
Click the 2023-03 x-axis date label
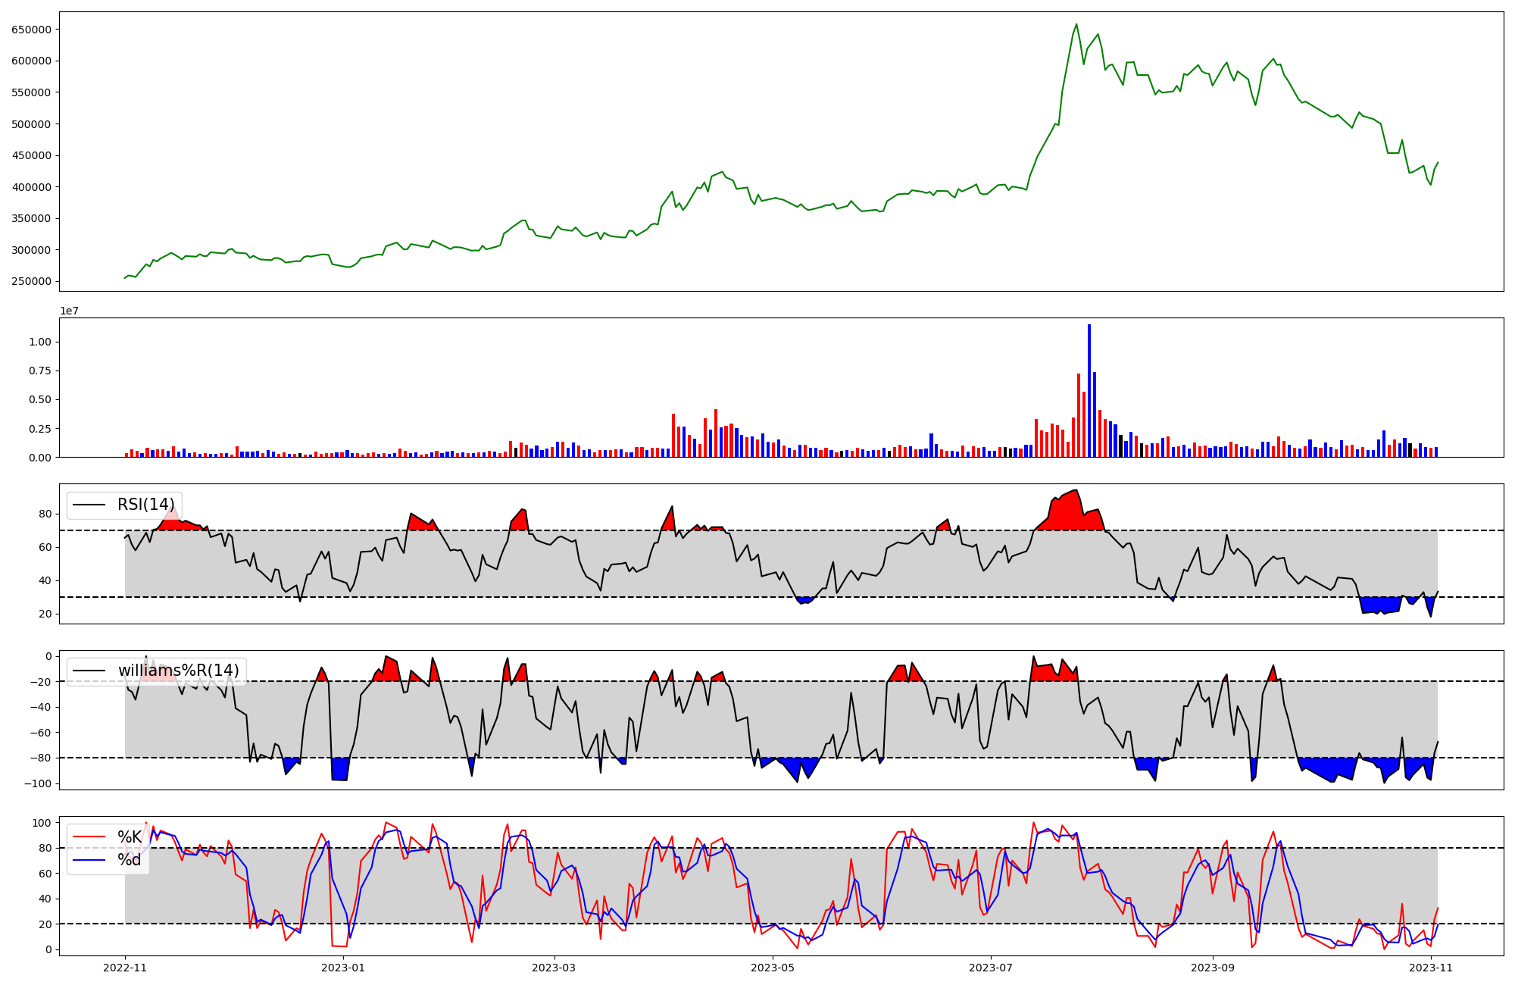pos(554,968)
